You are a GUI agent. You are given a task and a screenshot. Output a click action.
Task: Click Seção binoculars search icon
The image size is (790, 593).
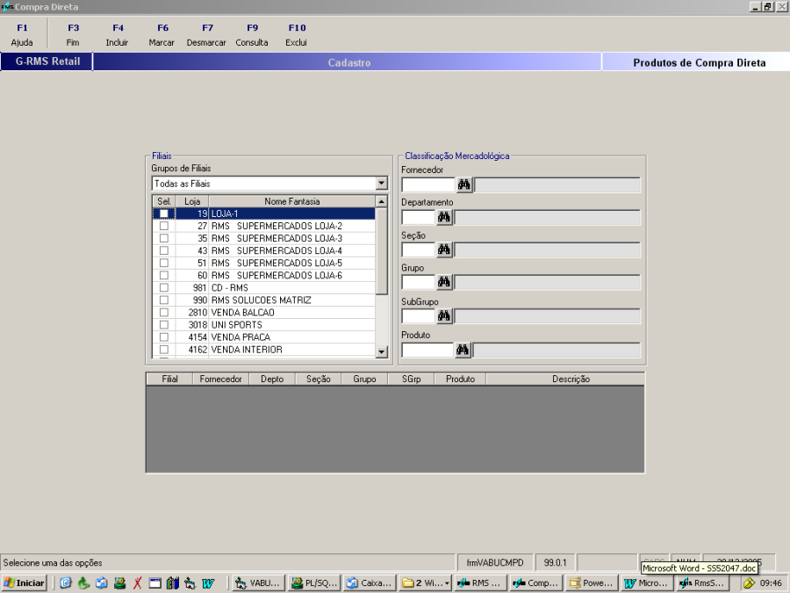click(x=444, y=249)
